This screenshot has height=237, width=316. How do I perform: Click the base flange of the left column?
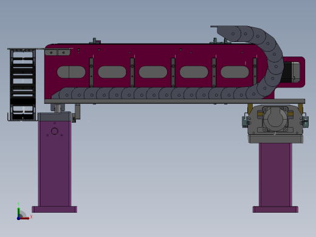(55, 209)
